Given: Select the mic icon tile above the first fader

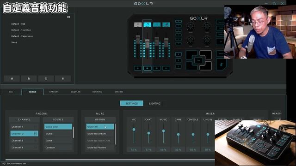Looking at the screenshot, I should point(138,24).
